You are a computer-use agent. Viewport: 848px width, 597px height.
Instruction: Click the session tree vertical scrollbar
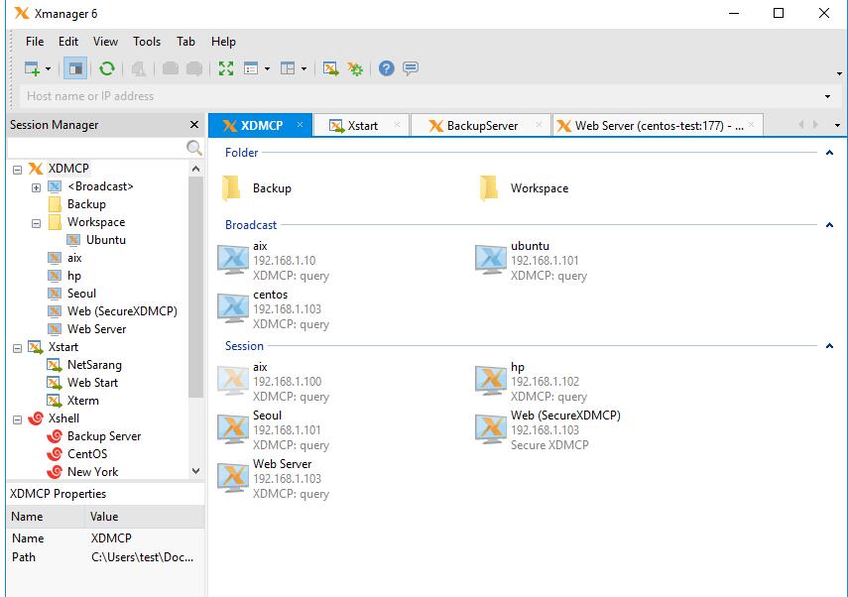[195, 287]
